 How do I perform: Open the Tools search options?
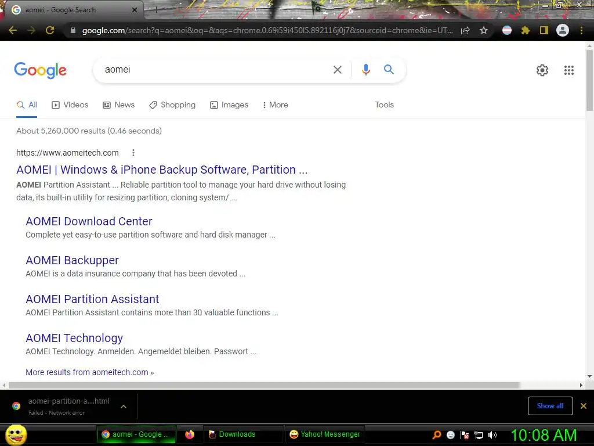(385, 105)
